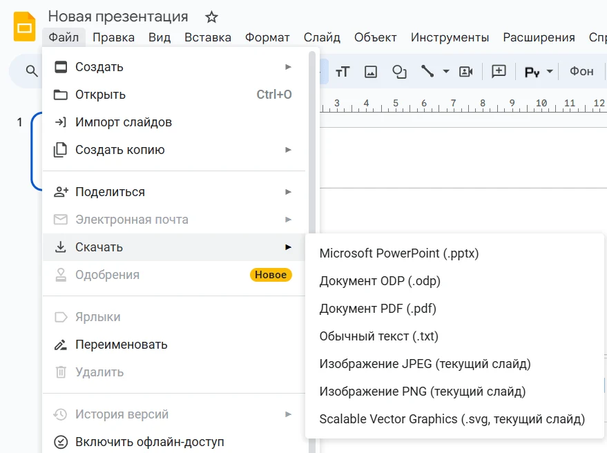Select the text box tool icon
The width and height of the screenshot is (607, 453).
[343, 72]
